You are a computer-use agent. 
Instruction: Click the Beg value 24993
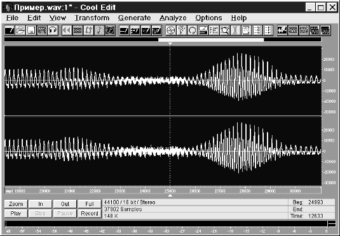point(315,202)
